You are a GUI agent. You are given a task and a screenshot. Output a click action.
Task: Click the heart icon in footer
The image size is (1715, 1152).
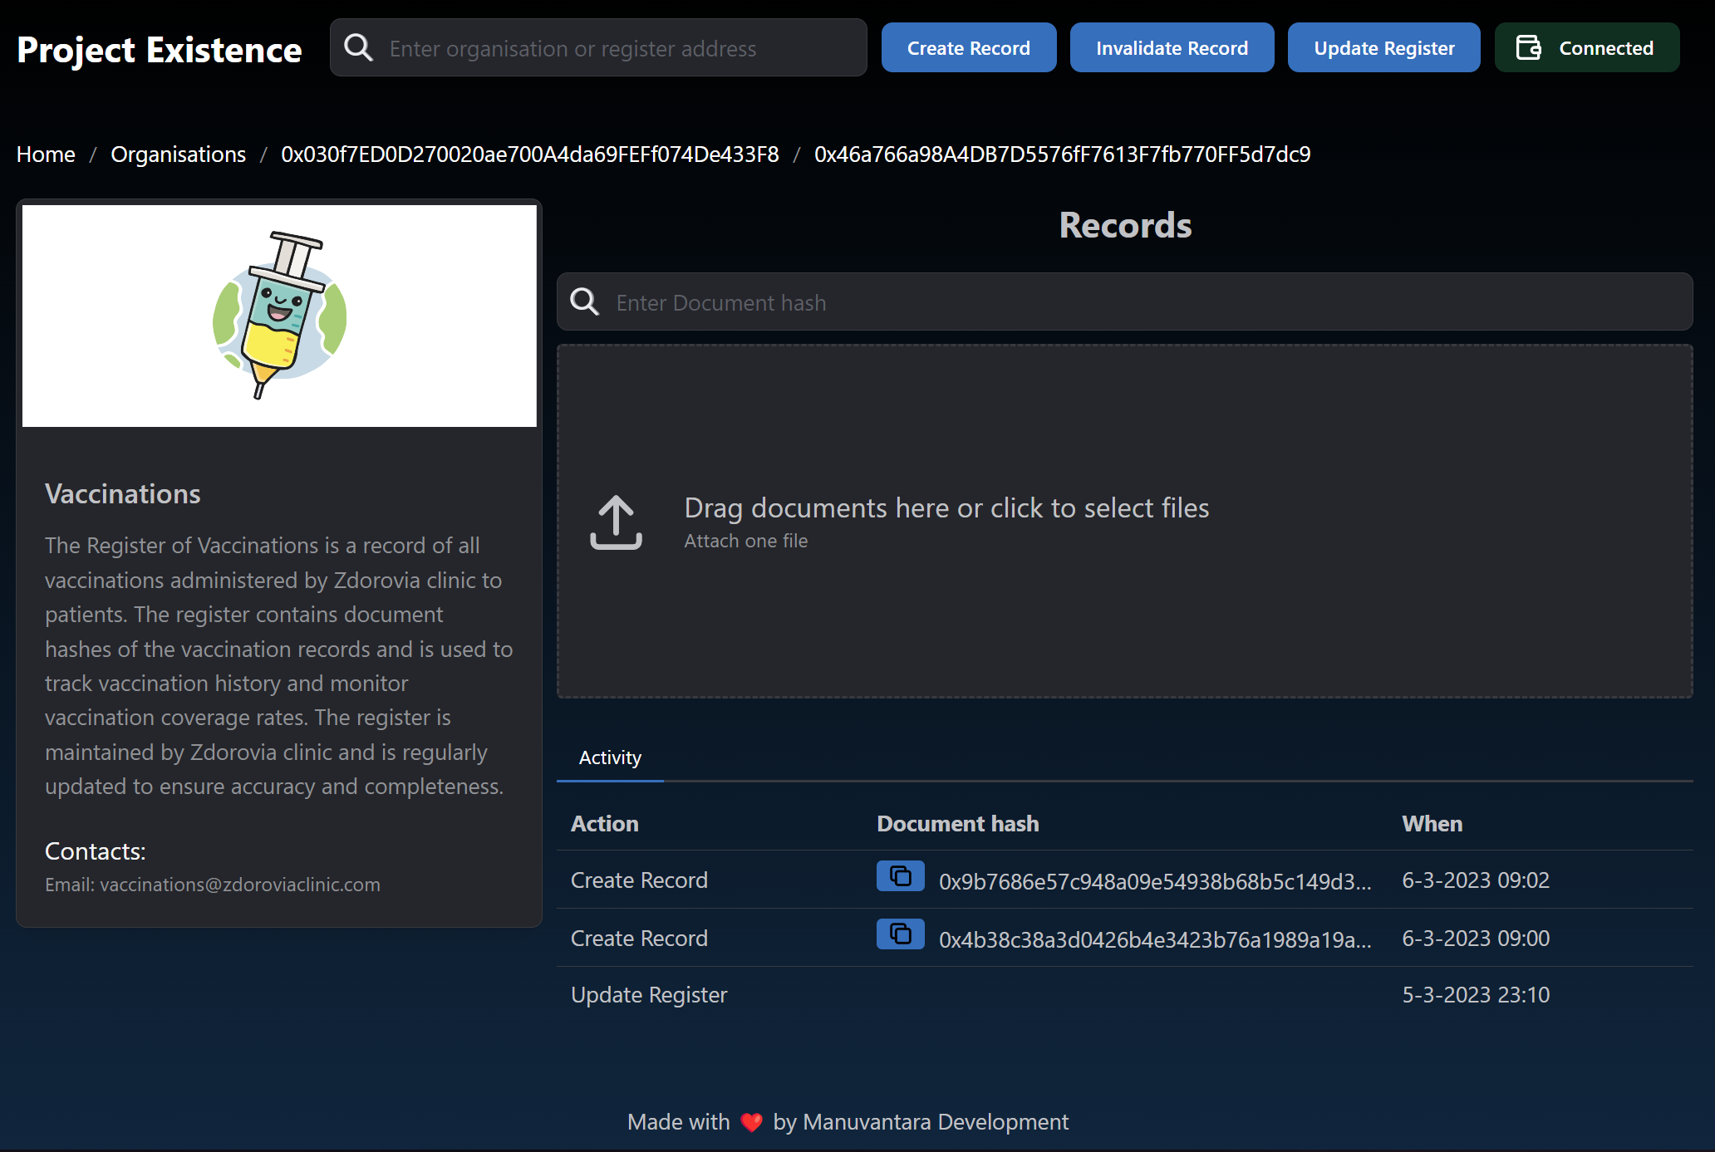click(x=751, y=1122)
